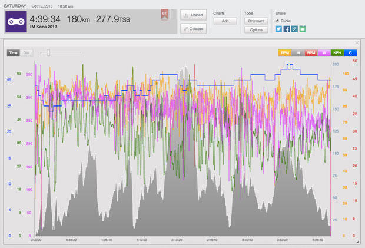Collapse the workout summary panel

point(193,28)
